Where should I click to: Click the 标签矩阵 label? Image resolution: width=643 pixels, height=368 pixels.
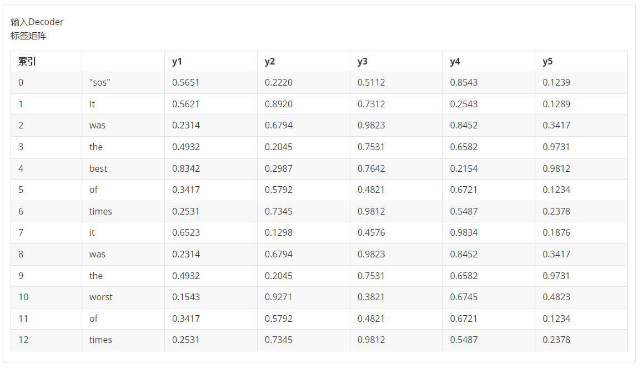[x=28, y=36]
